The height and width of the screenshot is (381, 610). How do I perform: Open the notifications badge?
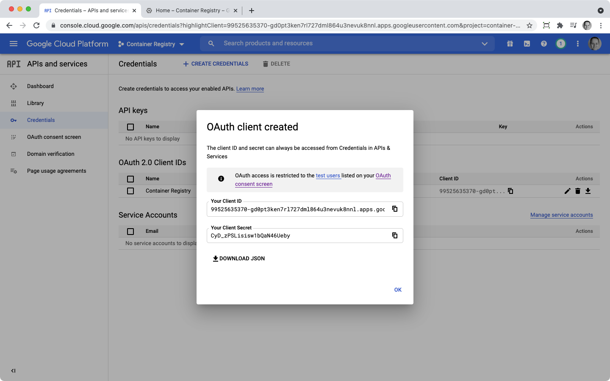point(561,44)
